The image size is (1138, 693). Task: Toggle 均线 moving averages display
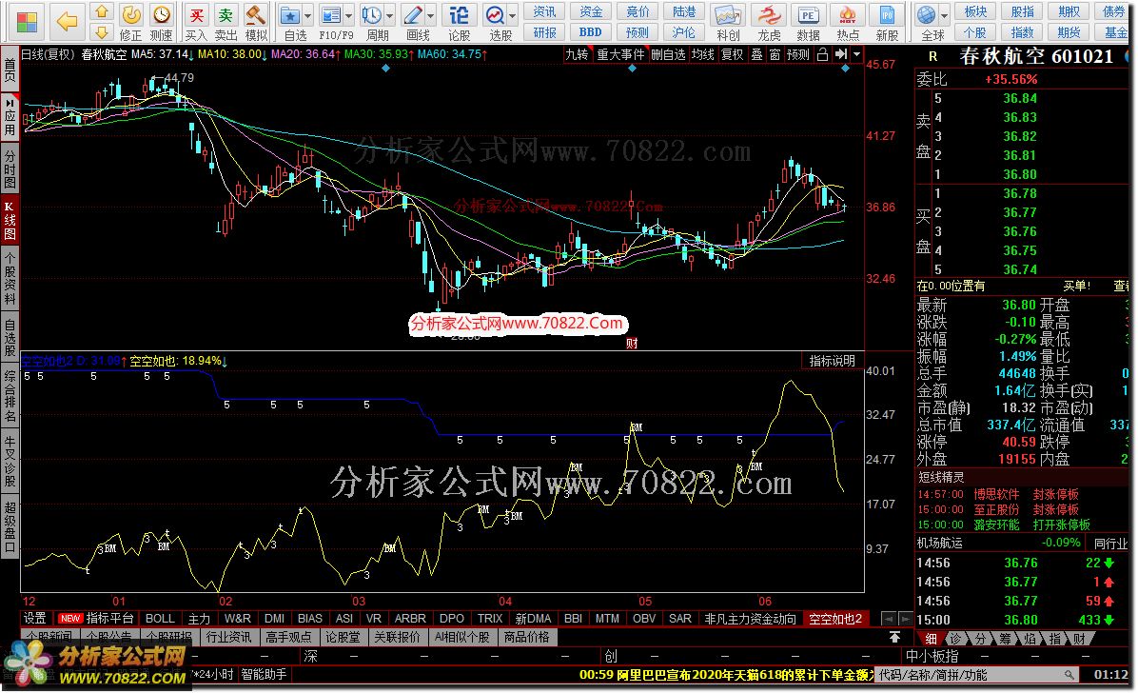click(702, 54)
